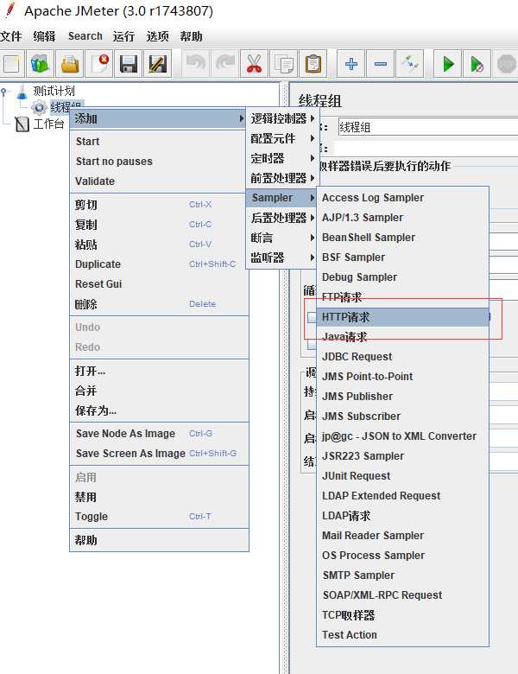Choose 剪切 in context menu
This screenshot has width=518, height=674.
159,205
